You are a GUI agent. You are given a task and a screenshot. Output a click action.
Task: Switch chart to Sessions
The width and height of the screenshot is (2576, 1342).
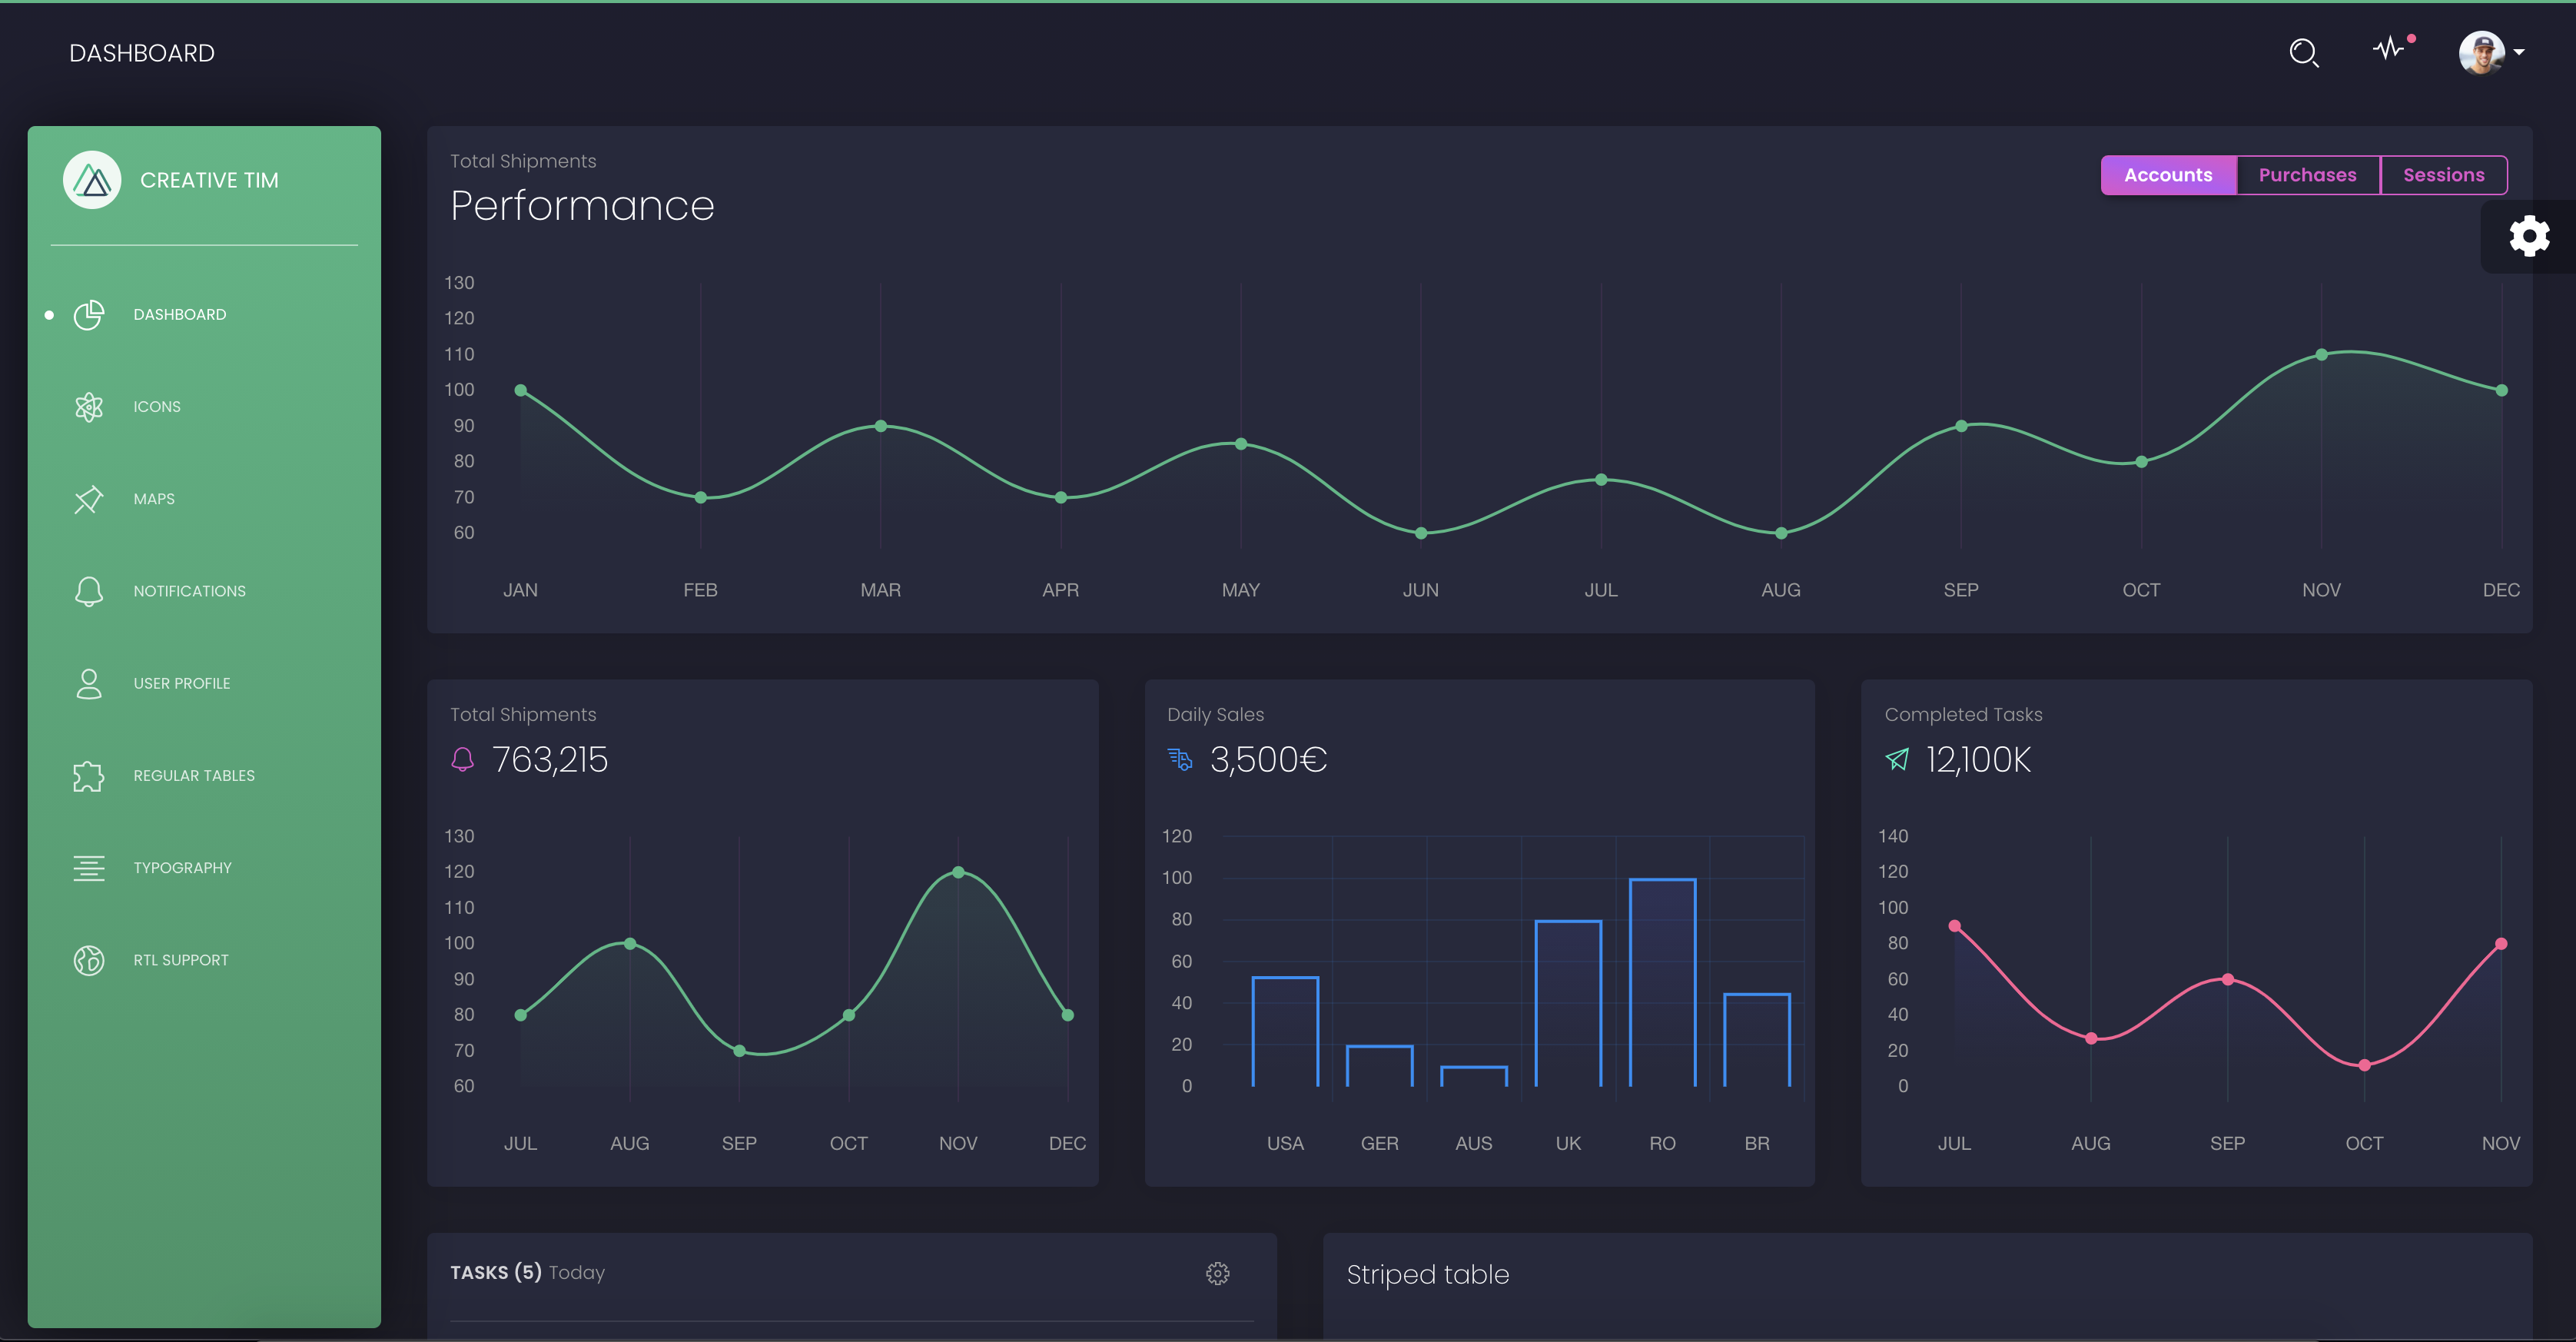pyautogui.click(x=2442, y=175)
